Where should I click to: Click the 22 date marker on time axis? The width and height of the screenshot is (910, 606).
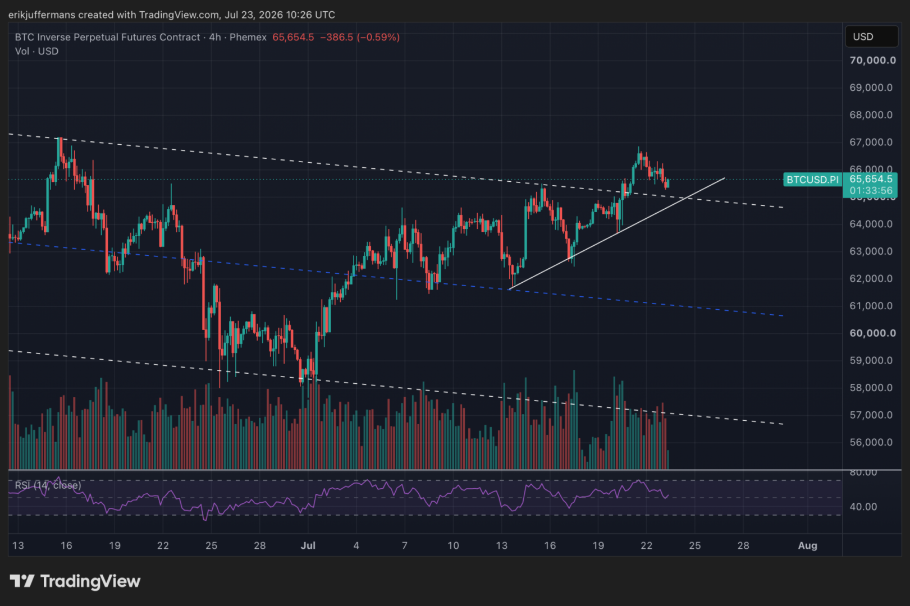pyautogui.click(x=646, y=545)
